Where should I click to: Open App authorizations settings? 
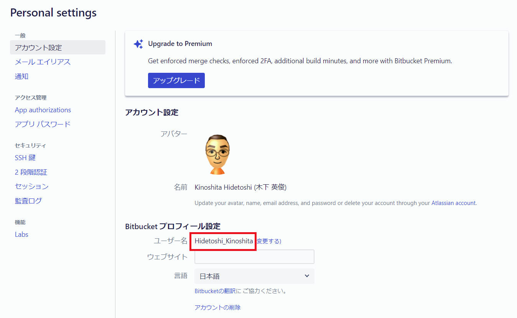click(x=43, y=110)
